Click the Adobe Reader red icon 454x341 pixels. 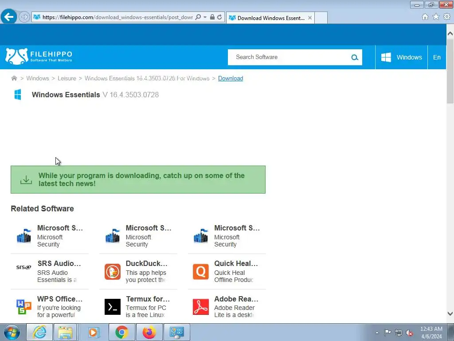point(201,307)
